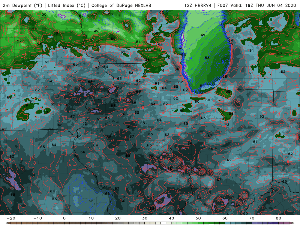Click the '50' label under the color scale
Image resolution: width=300 pixels, height=225 pixels.
tap(198, 218)
